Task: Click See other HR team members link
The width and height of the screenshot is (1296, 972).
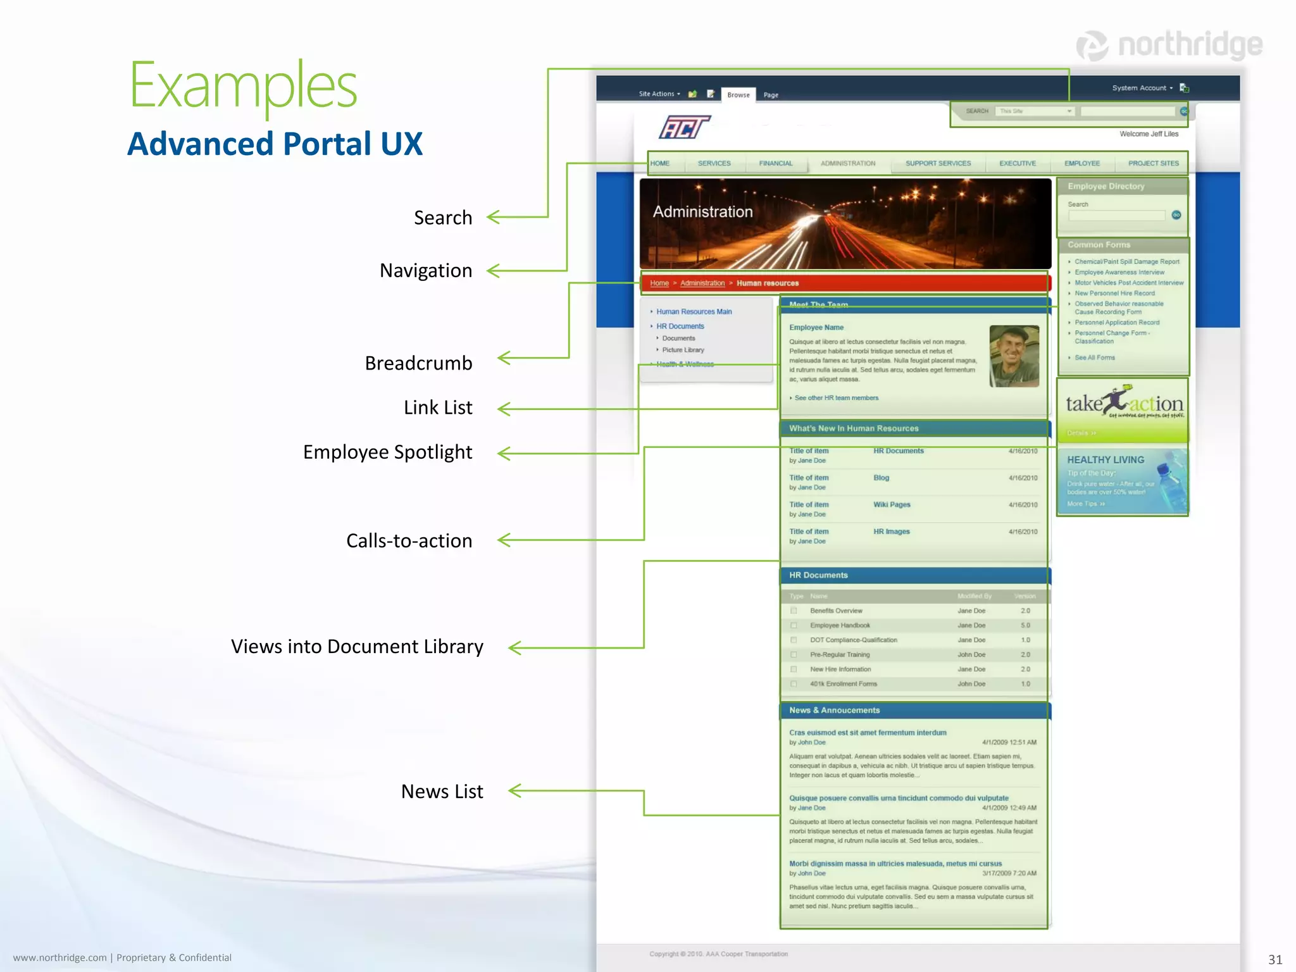Action: click(836, 398)
